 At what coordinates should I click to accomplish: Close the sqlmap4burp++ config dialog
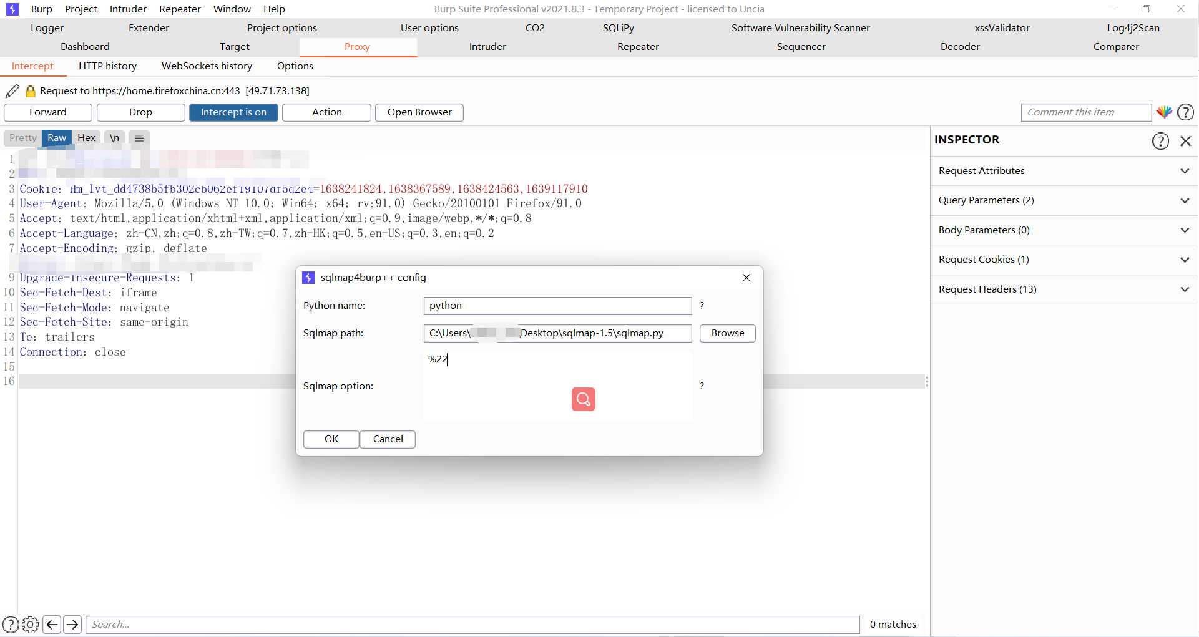(x=746, y=278)
